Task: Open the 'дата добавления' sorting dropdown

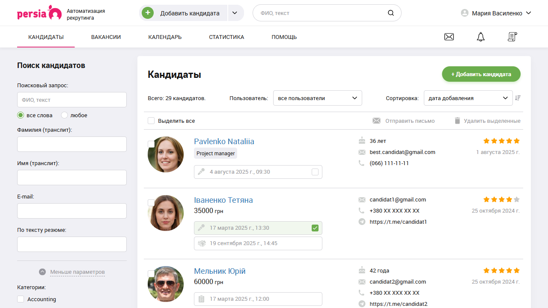Action: (x=468, y=98)
